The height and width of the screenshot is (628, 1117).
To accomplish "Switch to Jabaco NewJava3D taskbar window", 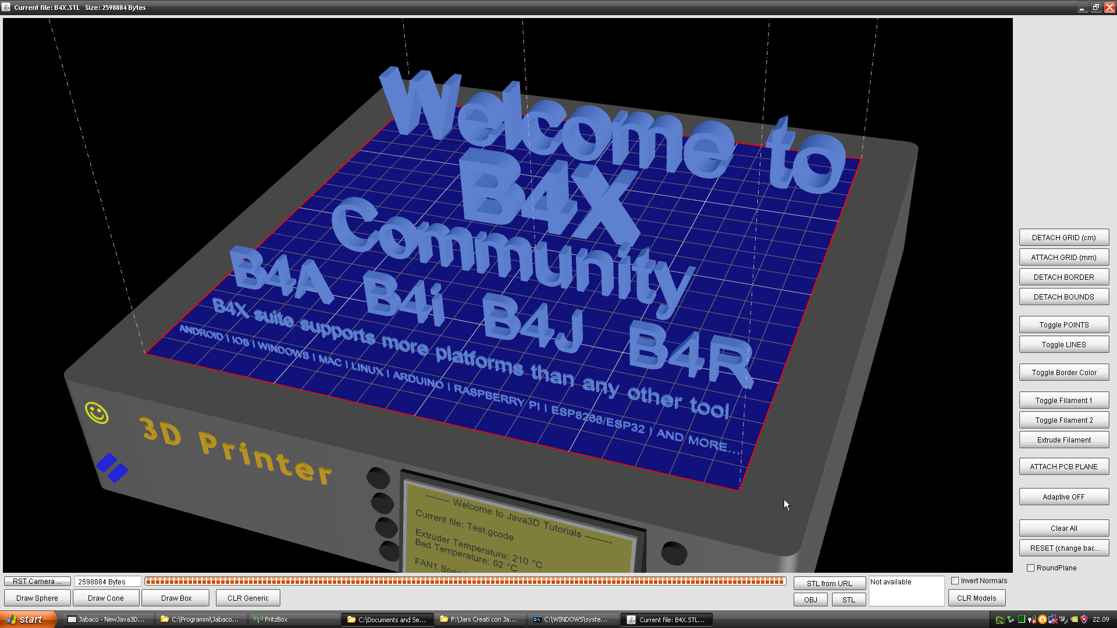I will (x=106, y=620).
